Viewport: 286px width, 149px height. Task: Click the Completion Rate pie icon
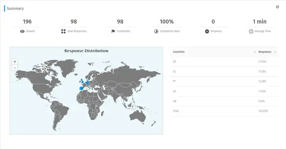156,31
